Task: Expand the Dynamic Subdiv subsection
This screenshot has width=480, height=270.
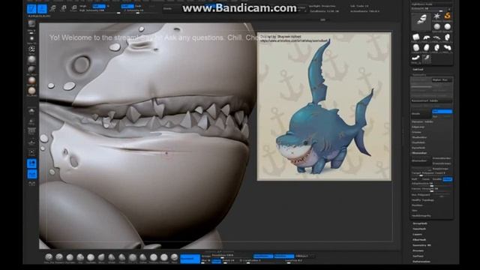Action: (423, 121)
